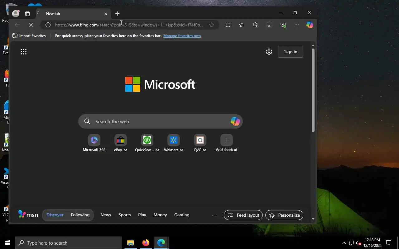Click the page vertical scrollbar
This screenshot has height=249, width=399.
click(x=313, y=90)
